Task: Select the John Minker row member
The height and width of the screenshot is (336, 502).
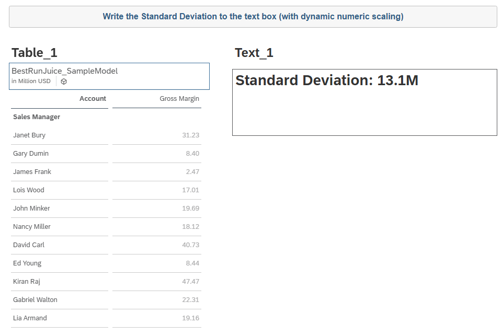Action: pyautogui.click(x=31, y=208)
